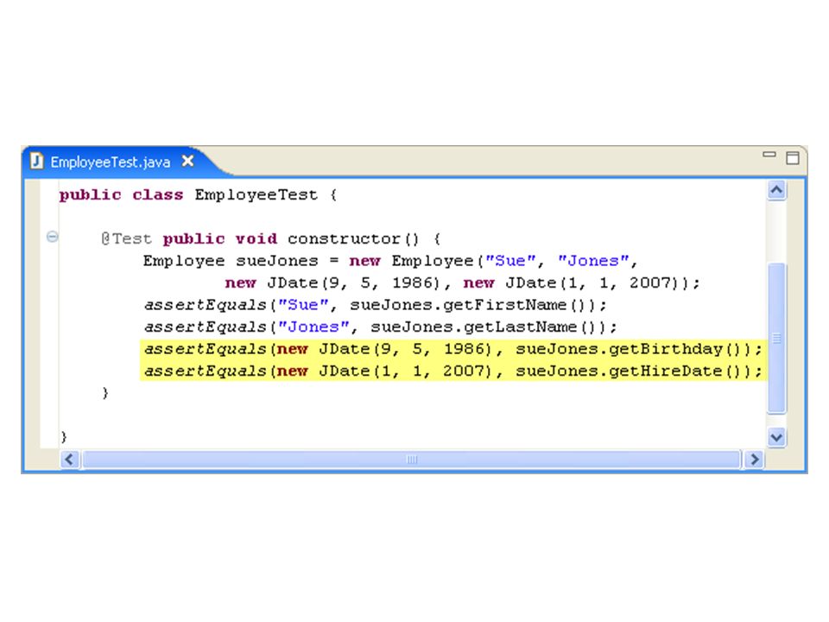
Task: Click sueJones.getFirstName() call
Action: pos(473,305)
